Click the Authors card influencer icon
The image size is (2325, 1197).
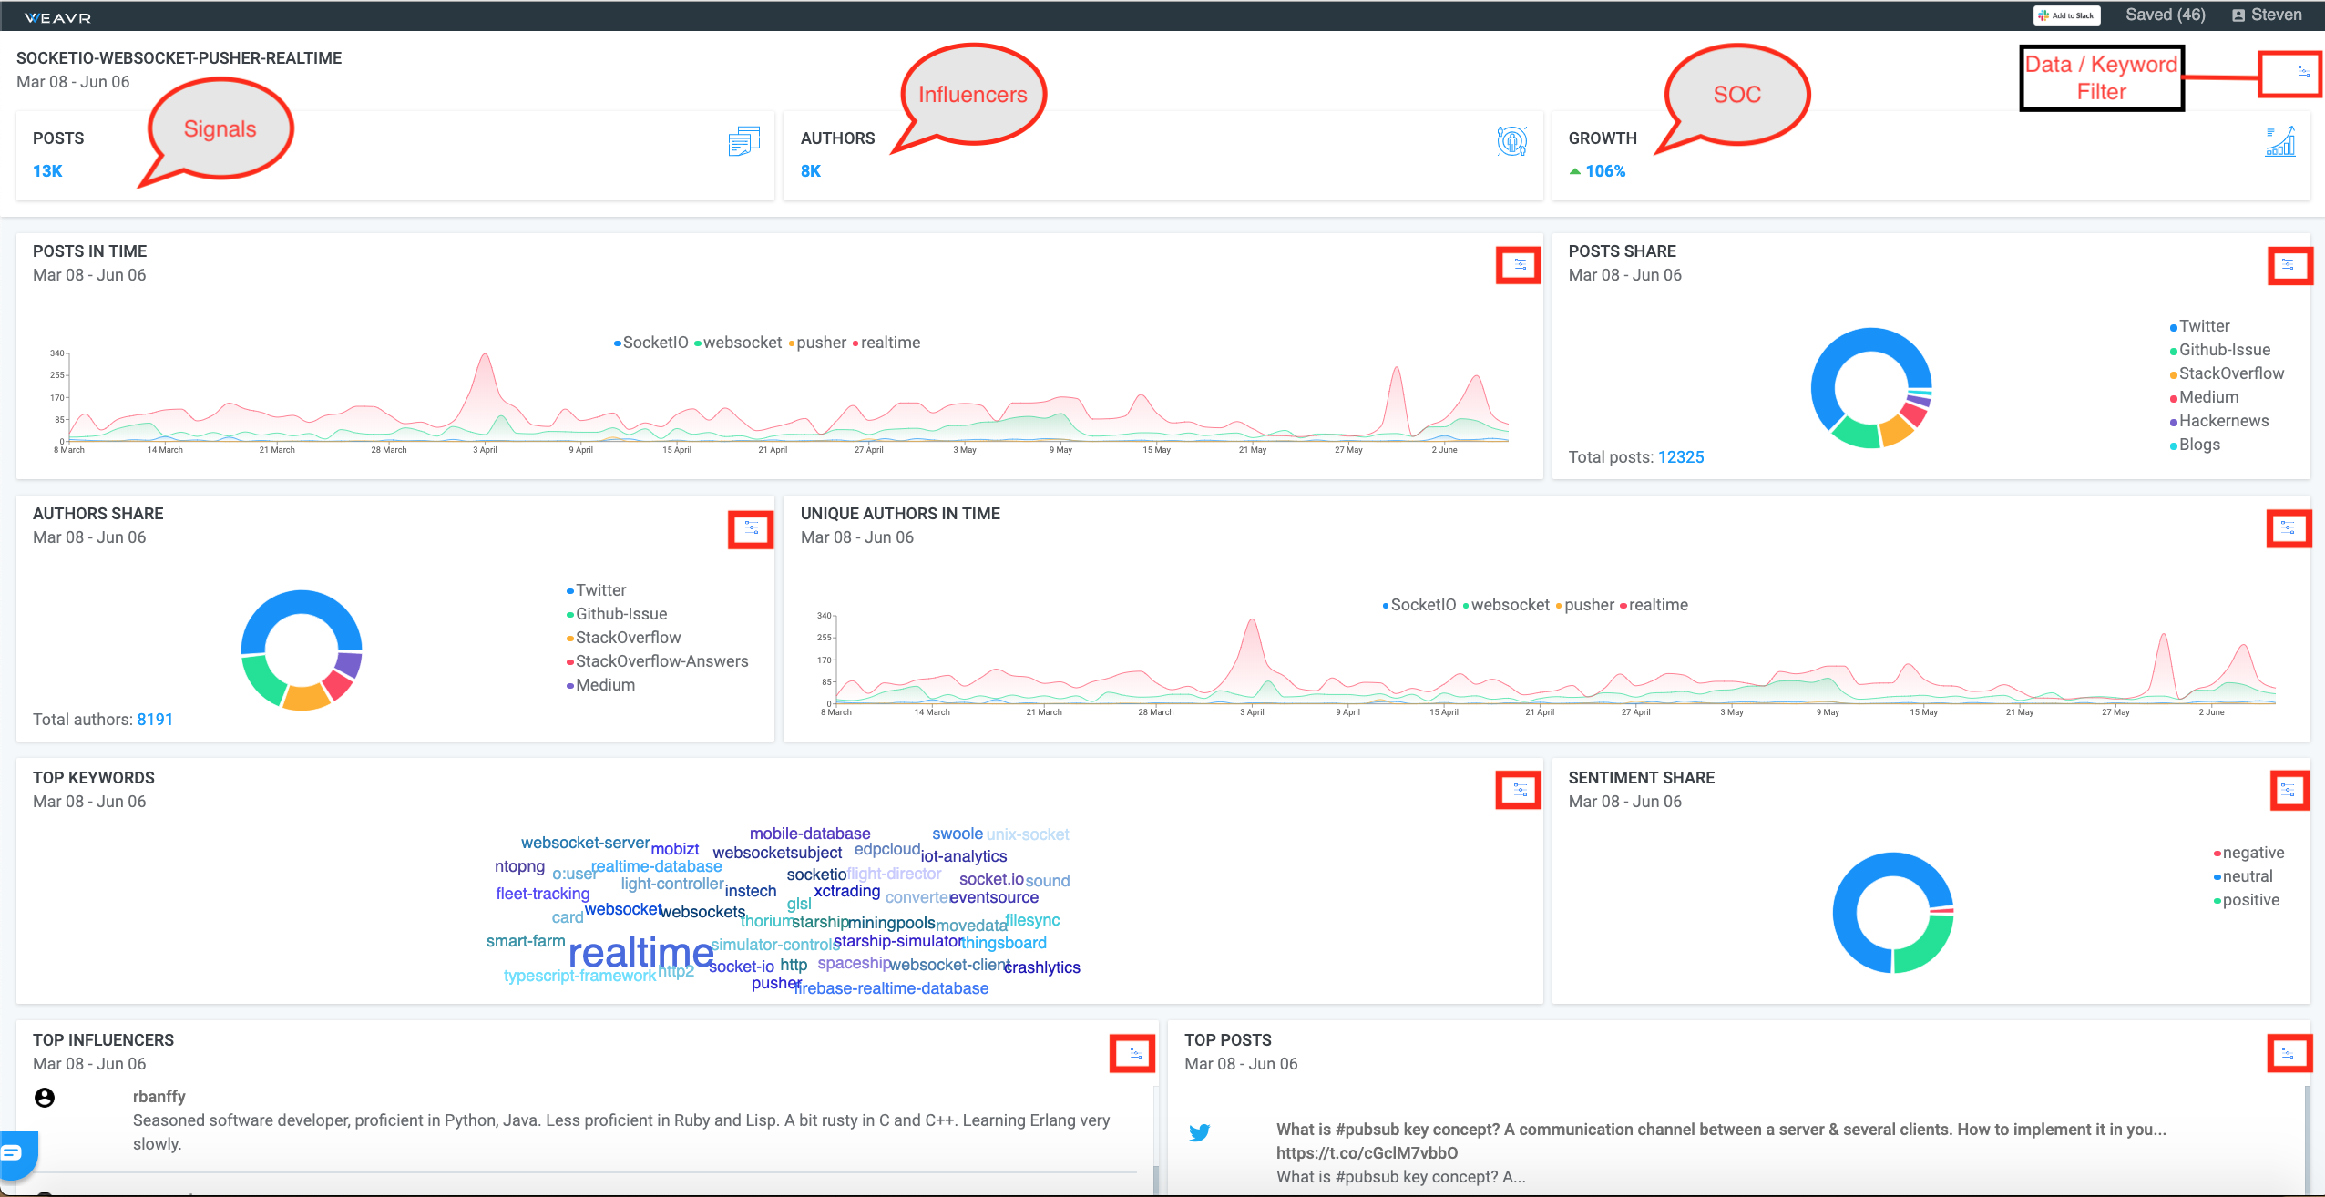[x=1511, y=142]
